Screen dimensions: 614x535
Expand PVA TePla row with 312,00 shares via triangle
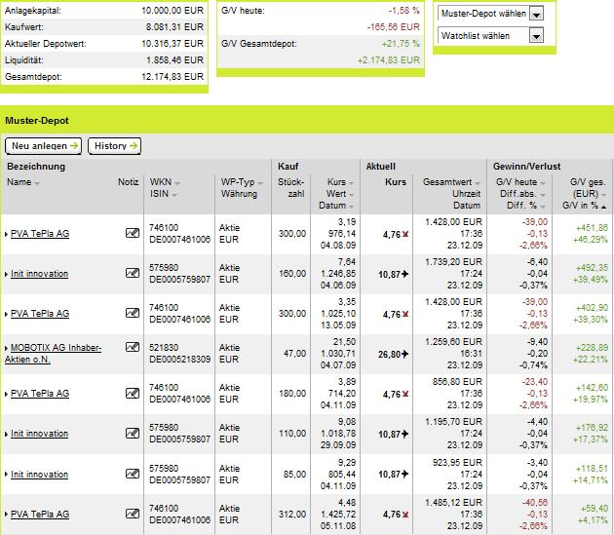pos(6,515)
